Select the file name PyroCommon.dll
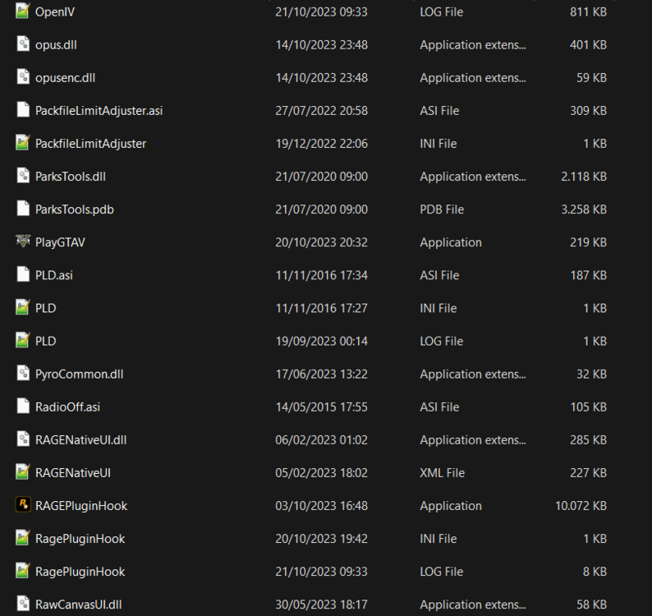The height and width of the screenshot is (616, 652). coord(80,374)
